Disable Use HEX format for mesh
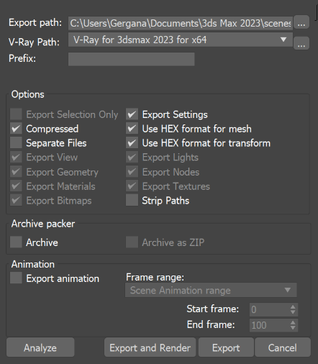Screen dimensions: 318x364 tap(132, 129)
